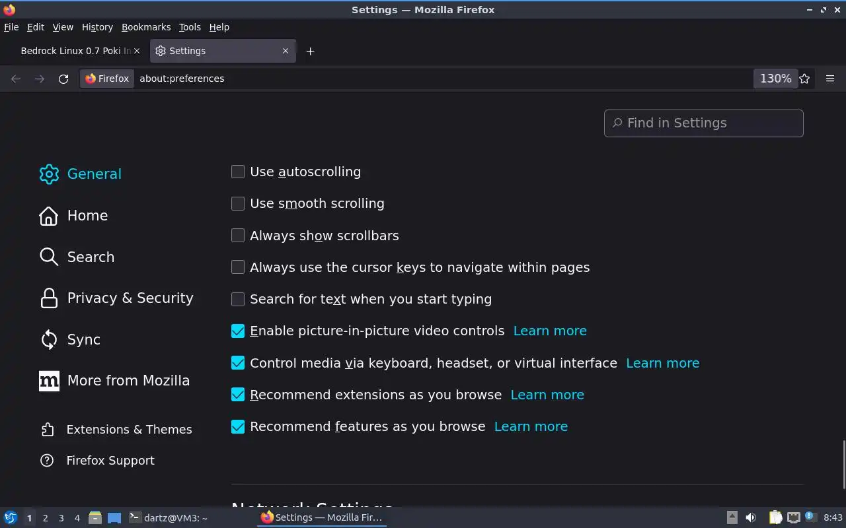Focus the about:preferences address bar
The height and width of the screenshot is (528, 846).
click(x=443, y=79)
